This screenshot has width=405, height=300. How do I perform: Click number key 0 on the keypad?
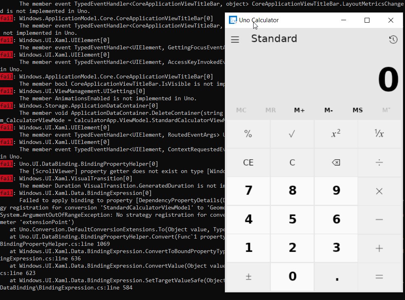point(292,277)
